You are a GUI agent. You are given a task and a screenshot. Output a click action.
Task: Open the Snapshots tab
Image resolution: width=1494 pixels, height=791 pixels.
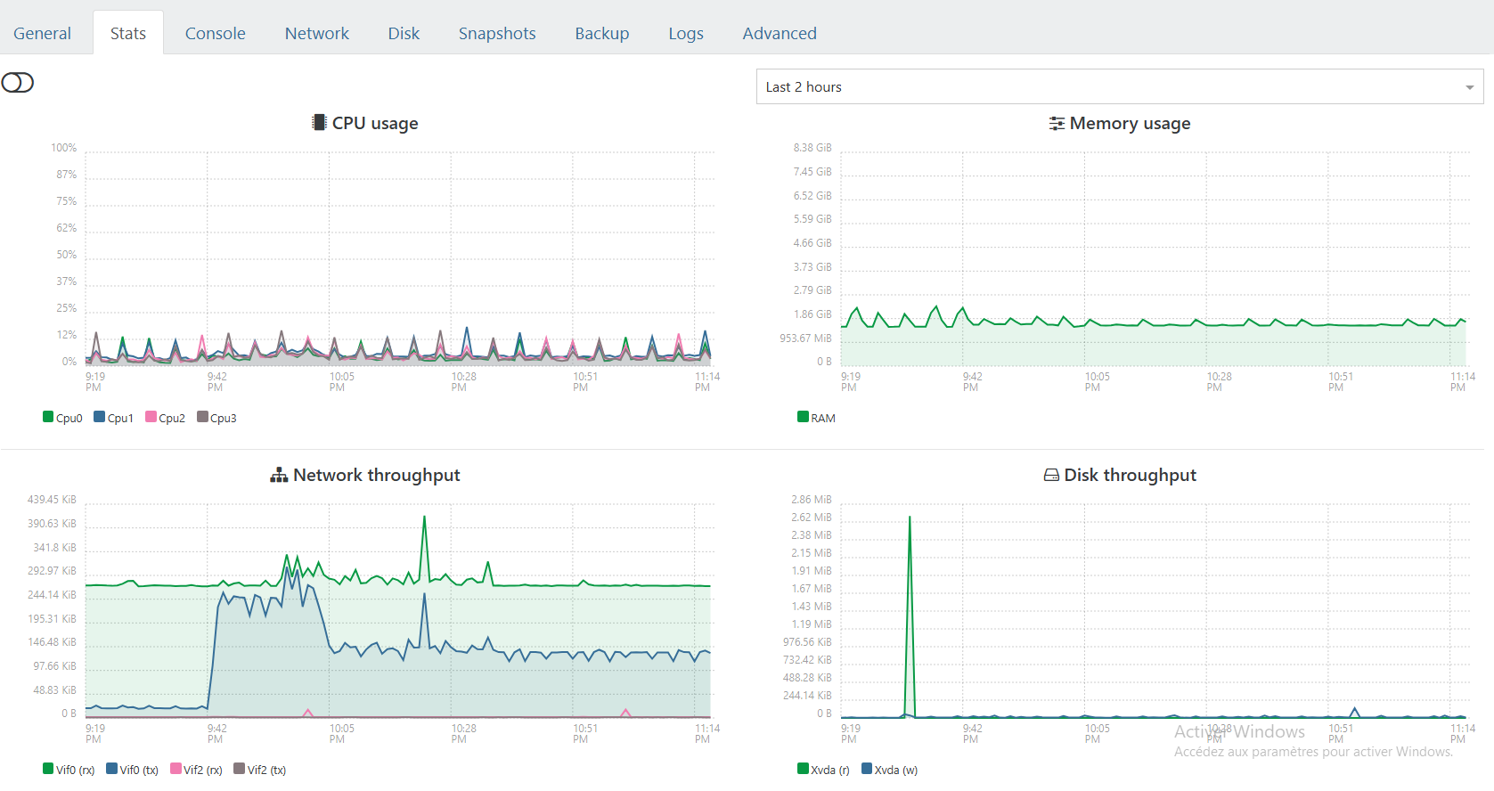tap(497, 33)
